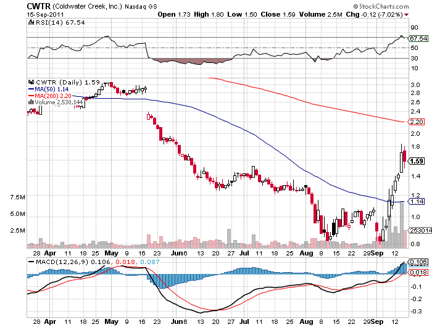Click the MACD(12,26,9) 0.106 legend text

pyautogui.click(x=73, y=262)
